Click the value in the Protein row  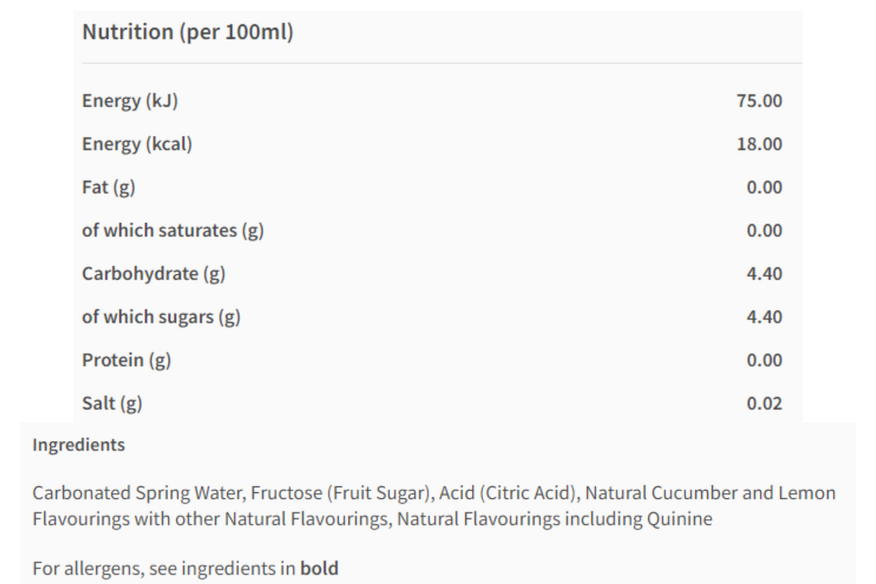click(x=764, y=360)
